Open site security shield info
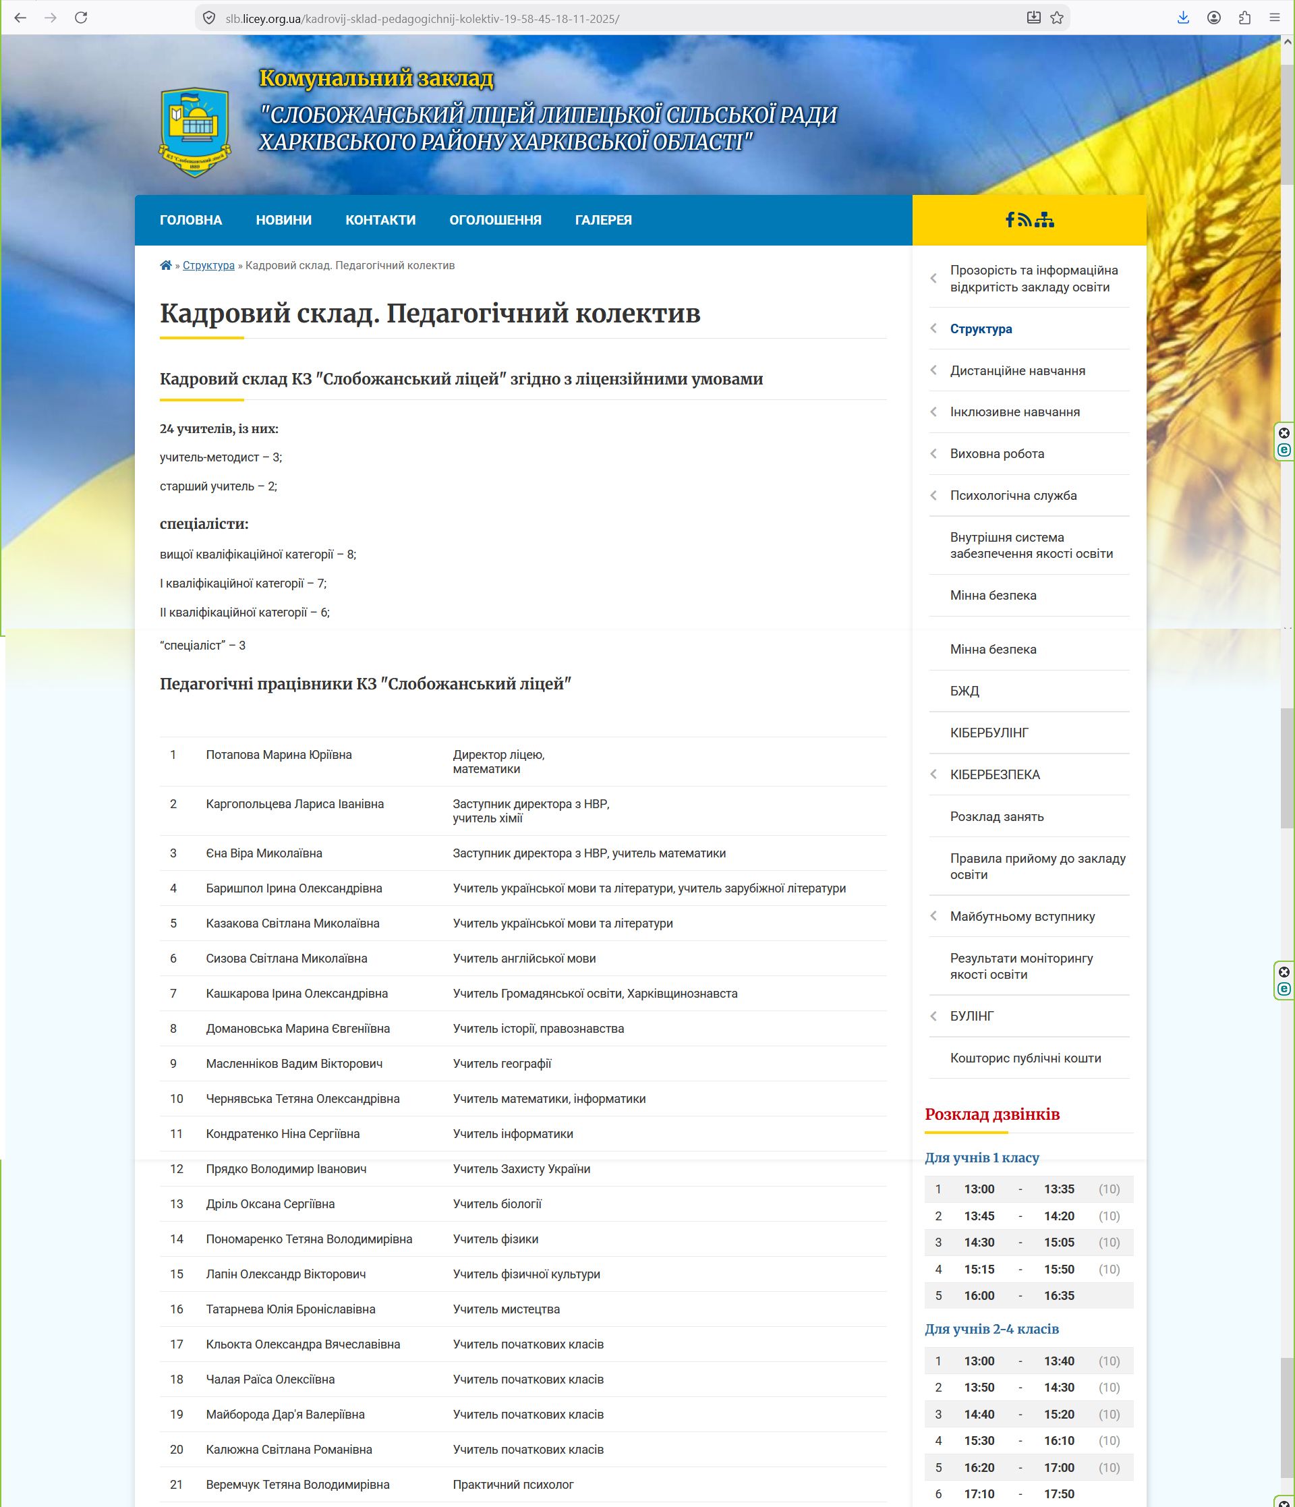This screenshot has width=1295, height=1507. click(x=208, y=18)
